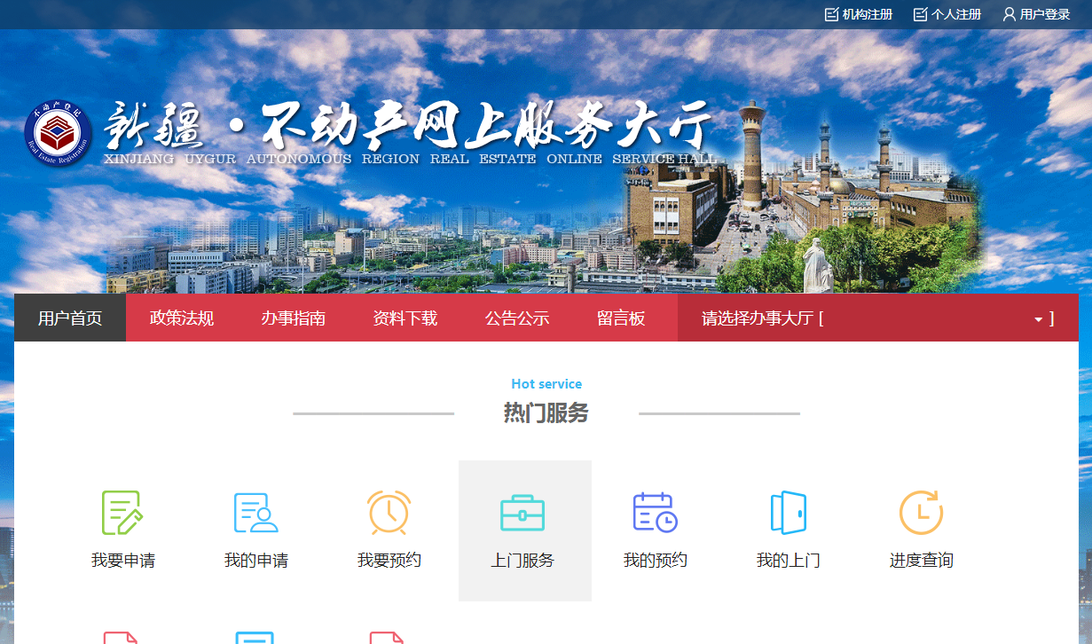Click the 我要预约 label
Image resolution: width=1092 pixels, height=644 pixels.
pos(389,561)
